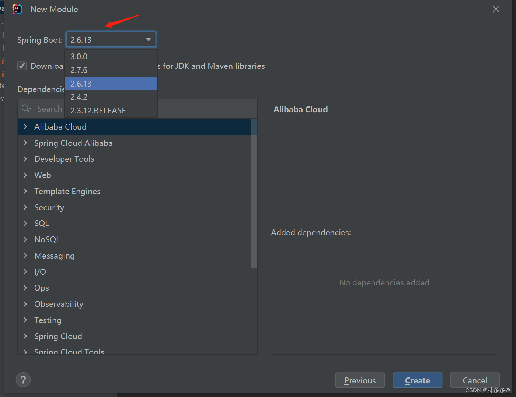
Task: Expand the Testing category chevron
Action: [25, 320]
